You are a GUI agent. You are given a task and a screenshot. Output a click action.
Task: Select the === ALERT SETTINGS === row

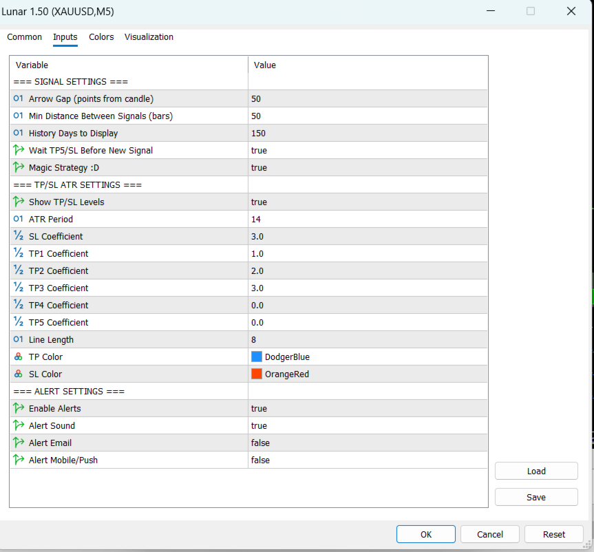pos(248,392)
